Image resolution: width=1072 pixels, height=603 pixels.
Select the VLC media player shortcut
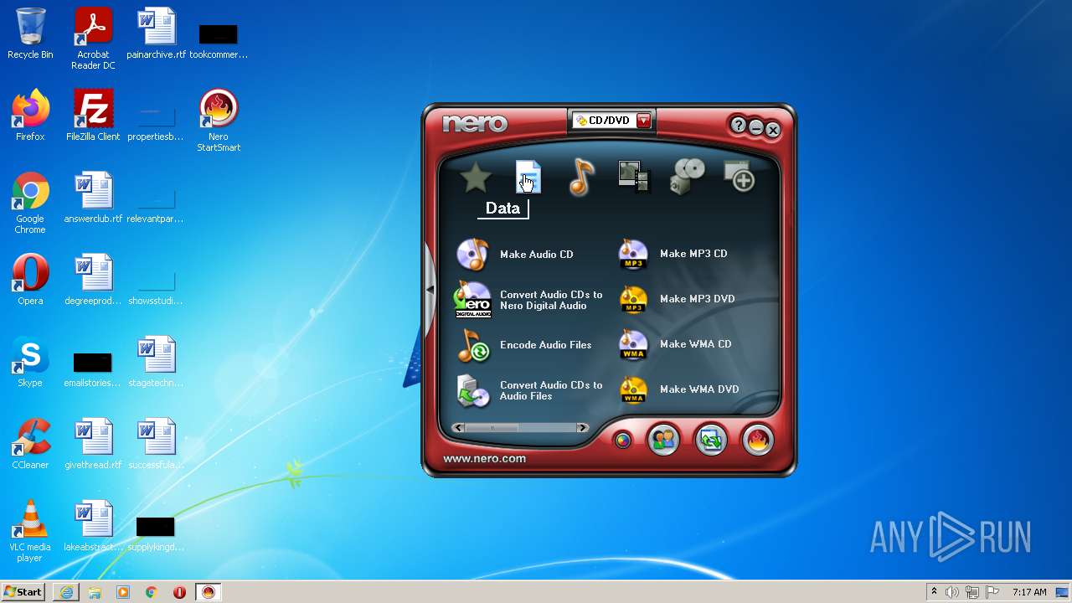[30, 531]
